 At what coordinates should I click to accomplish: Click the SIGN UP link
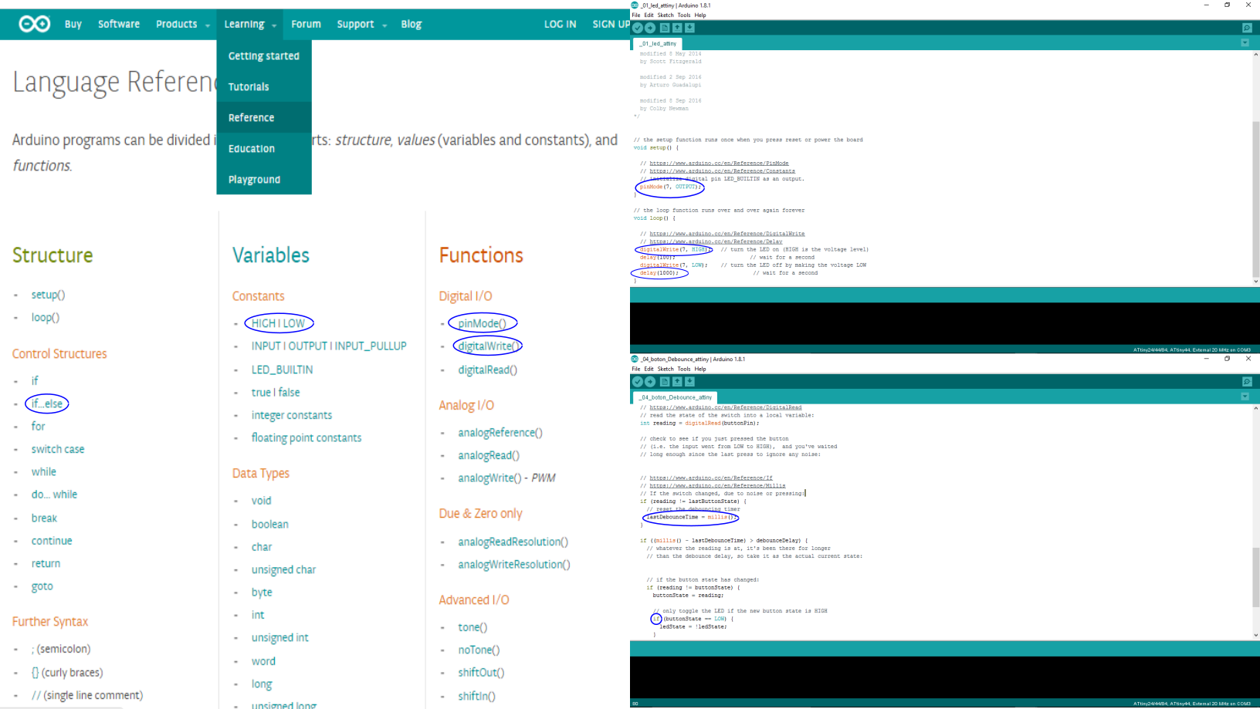[x=611, y=25]
